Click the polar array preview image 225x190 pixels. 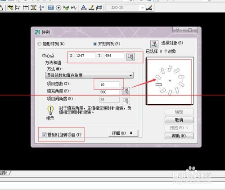pyautogui.click(x=170, y=81)
